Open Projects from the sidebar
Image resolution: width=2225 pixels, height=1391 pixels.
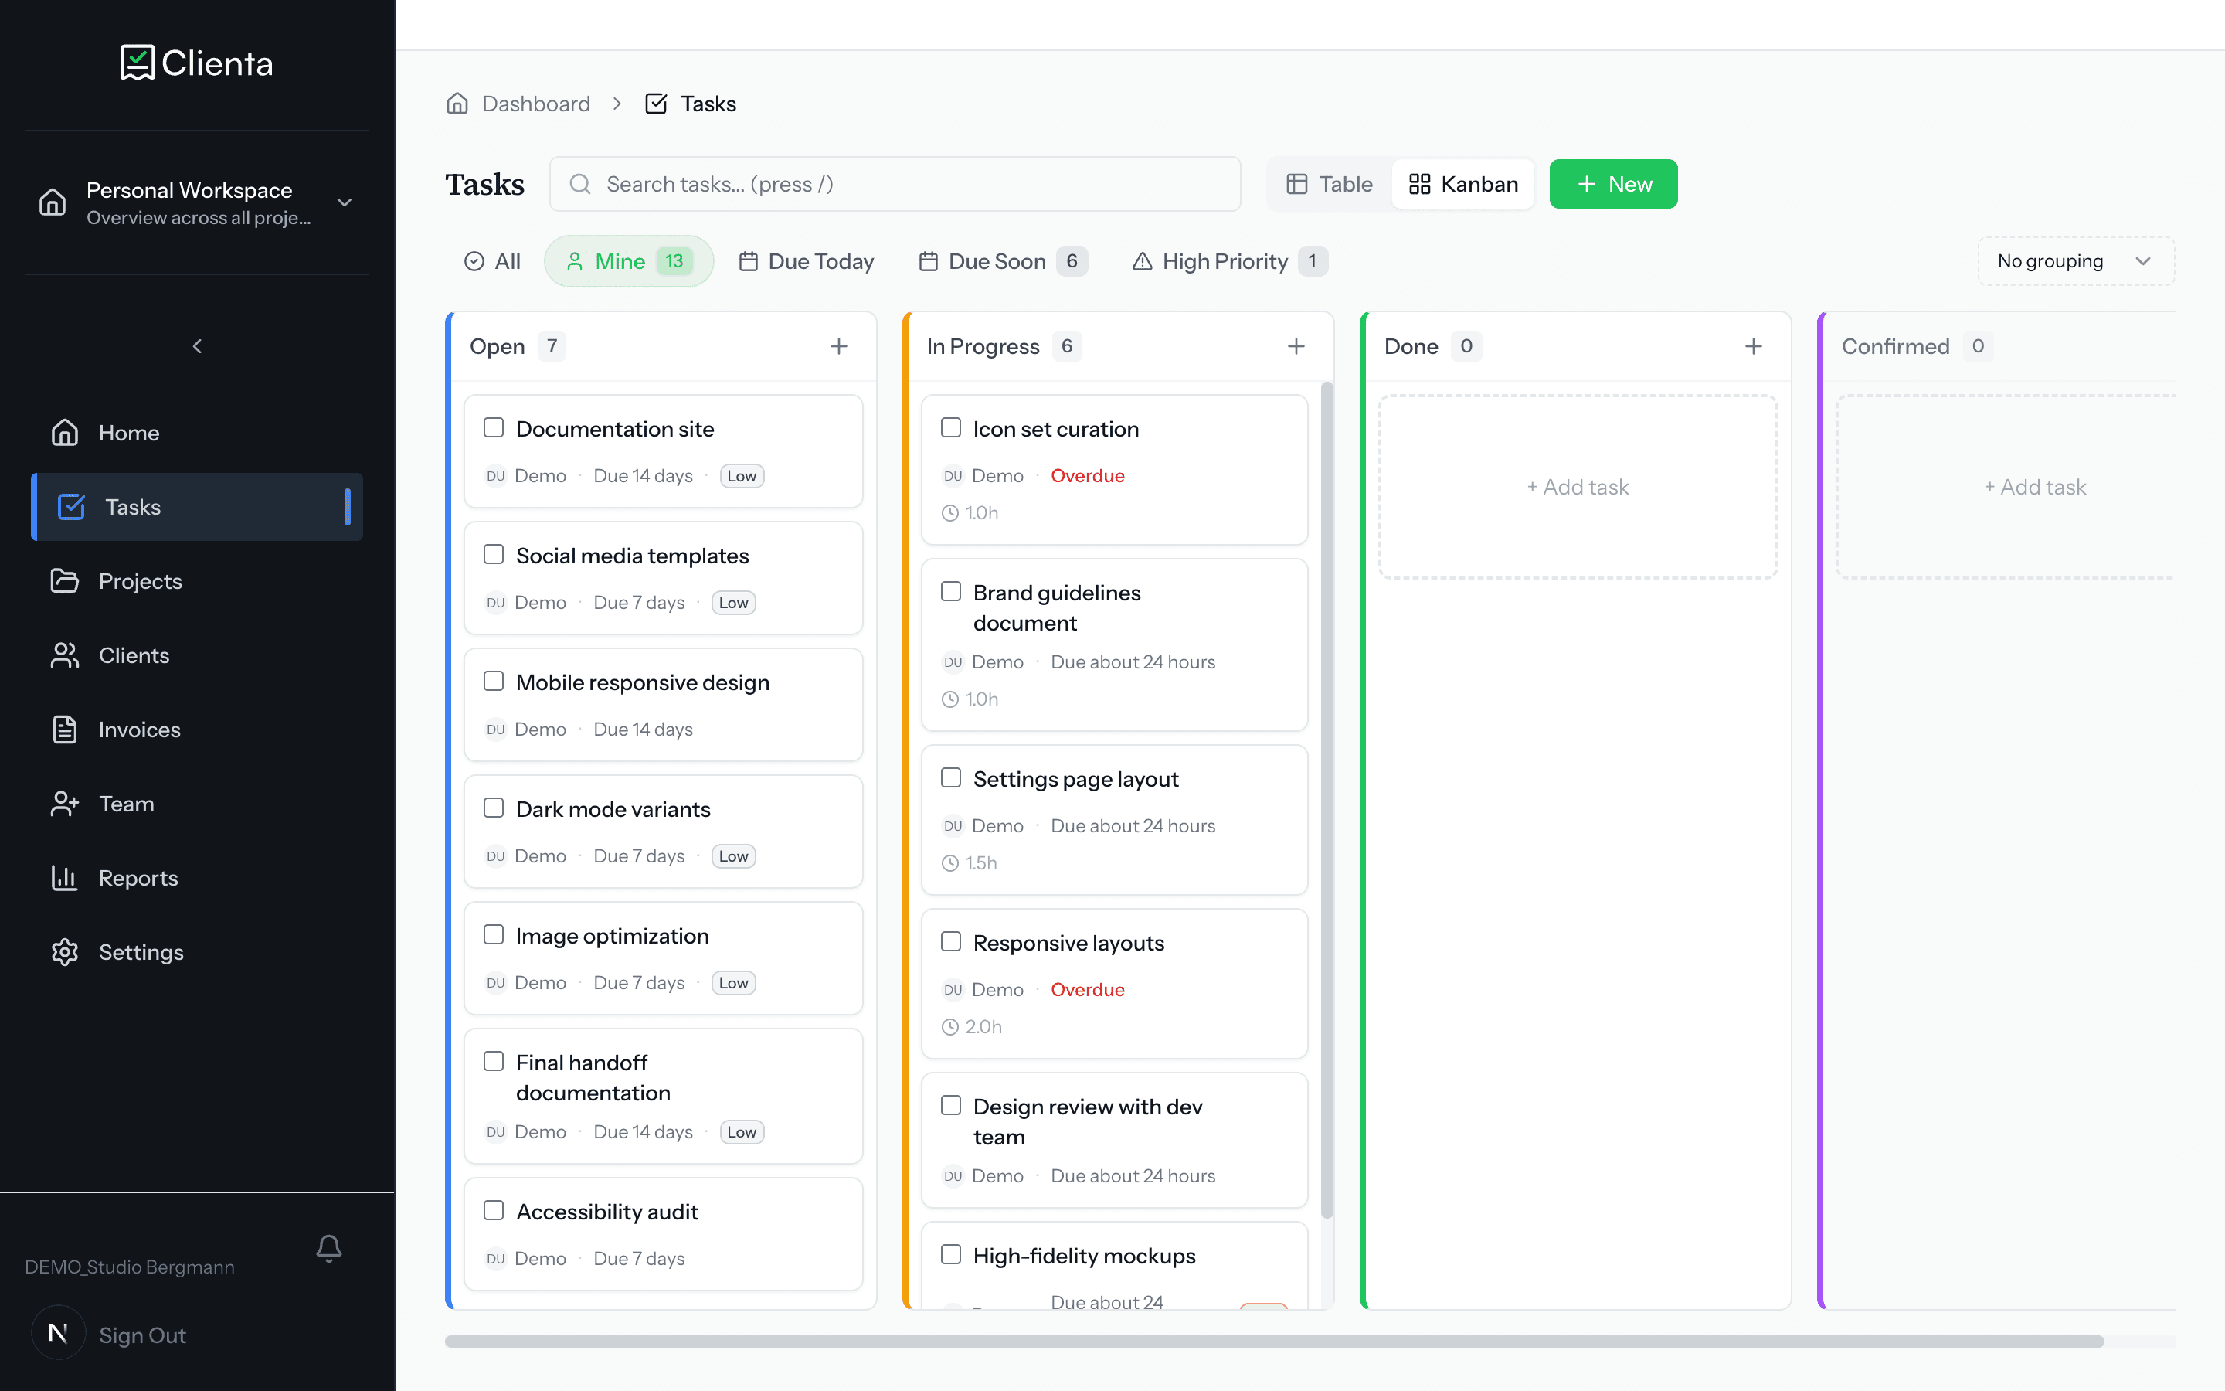coord(140,580)
